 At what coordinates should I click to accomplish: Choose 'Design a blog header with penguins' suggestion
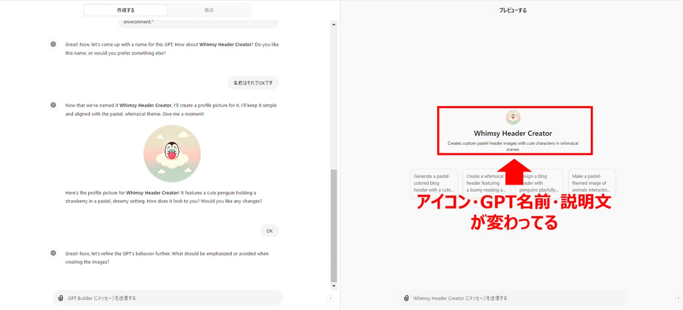pos(540,183)
